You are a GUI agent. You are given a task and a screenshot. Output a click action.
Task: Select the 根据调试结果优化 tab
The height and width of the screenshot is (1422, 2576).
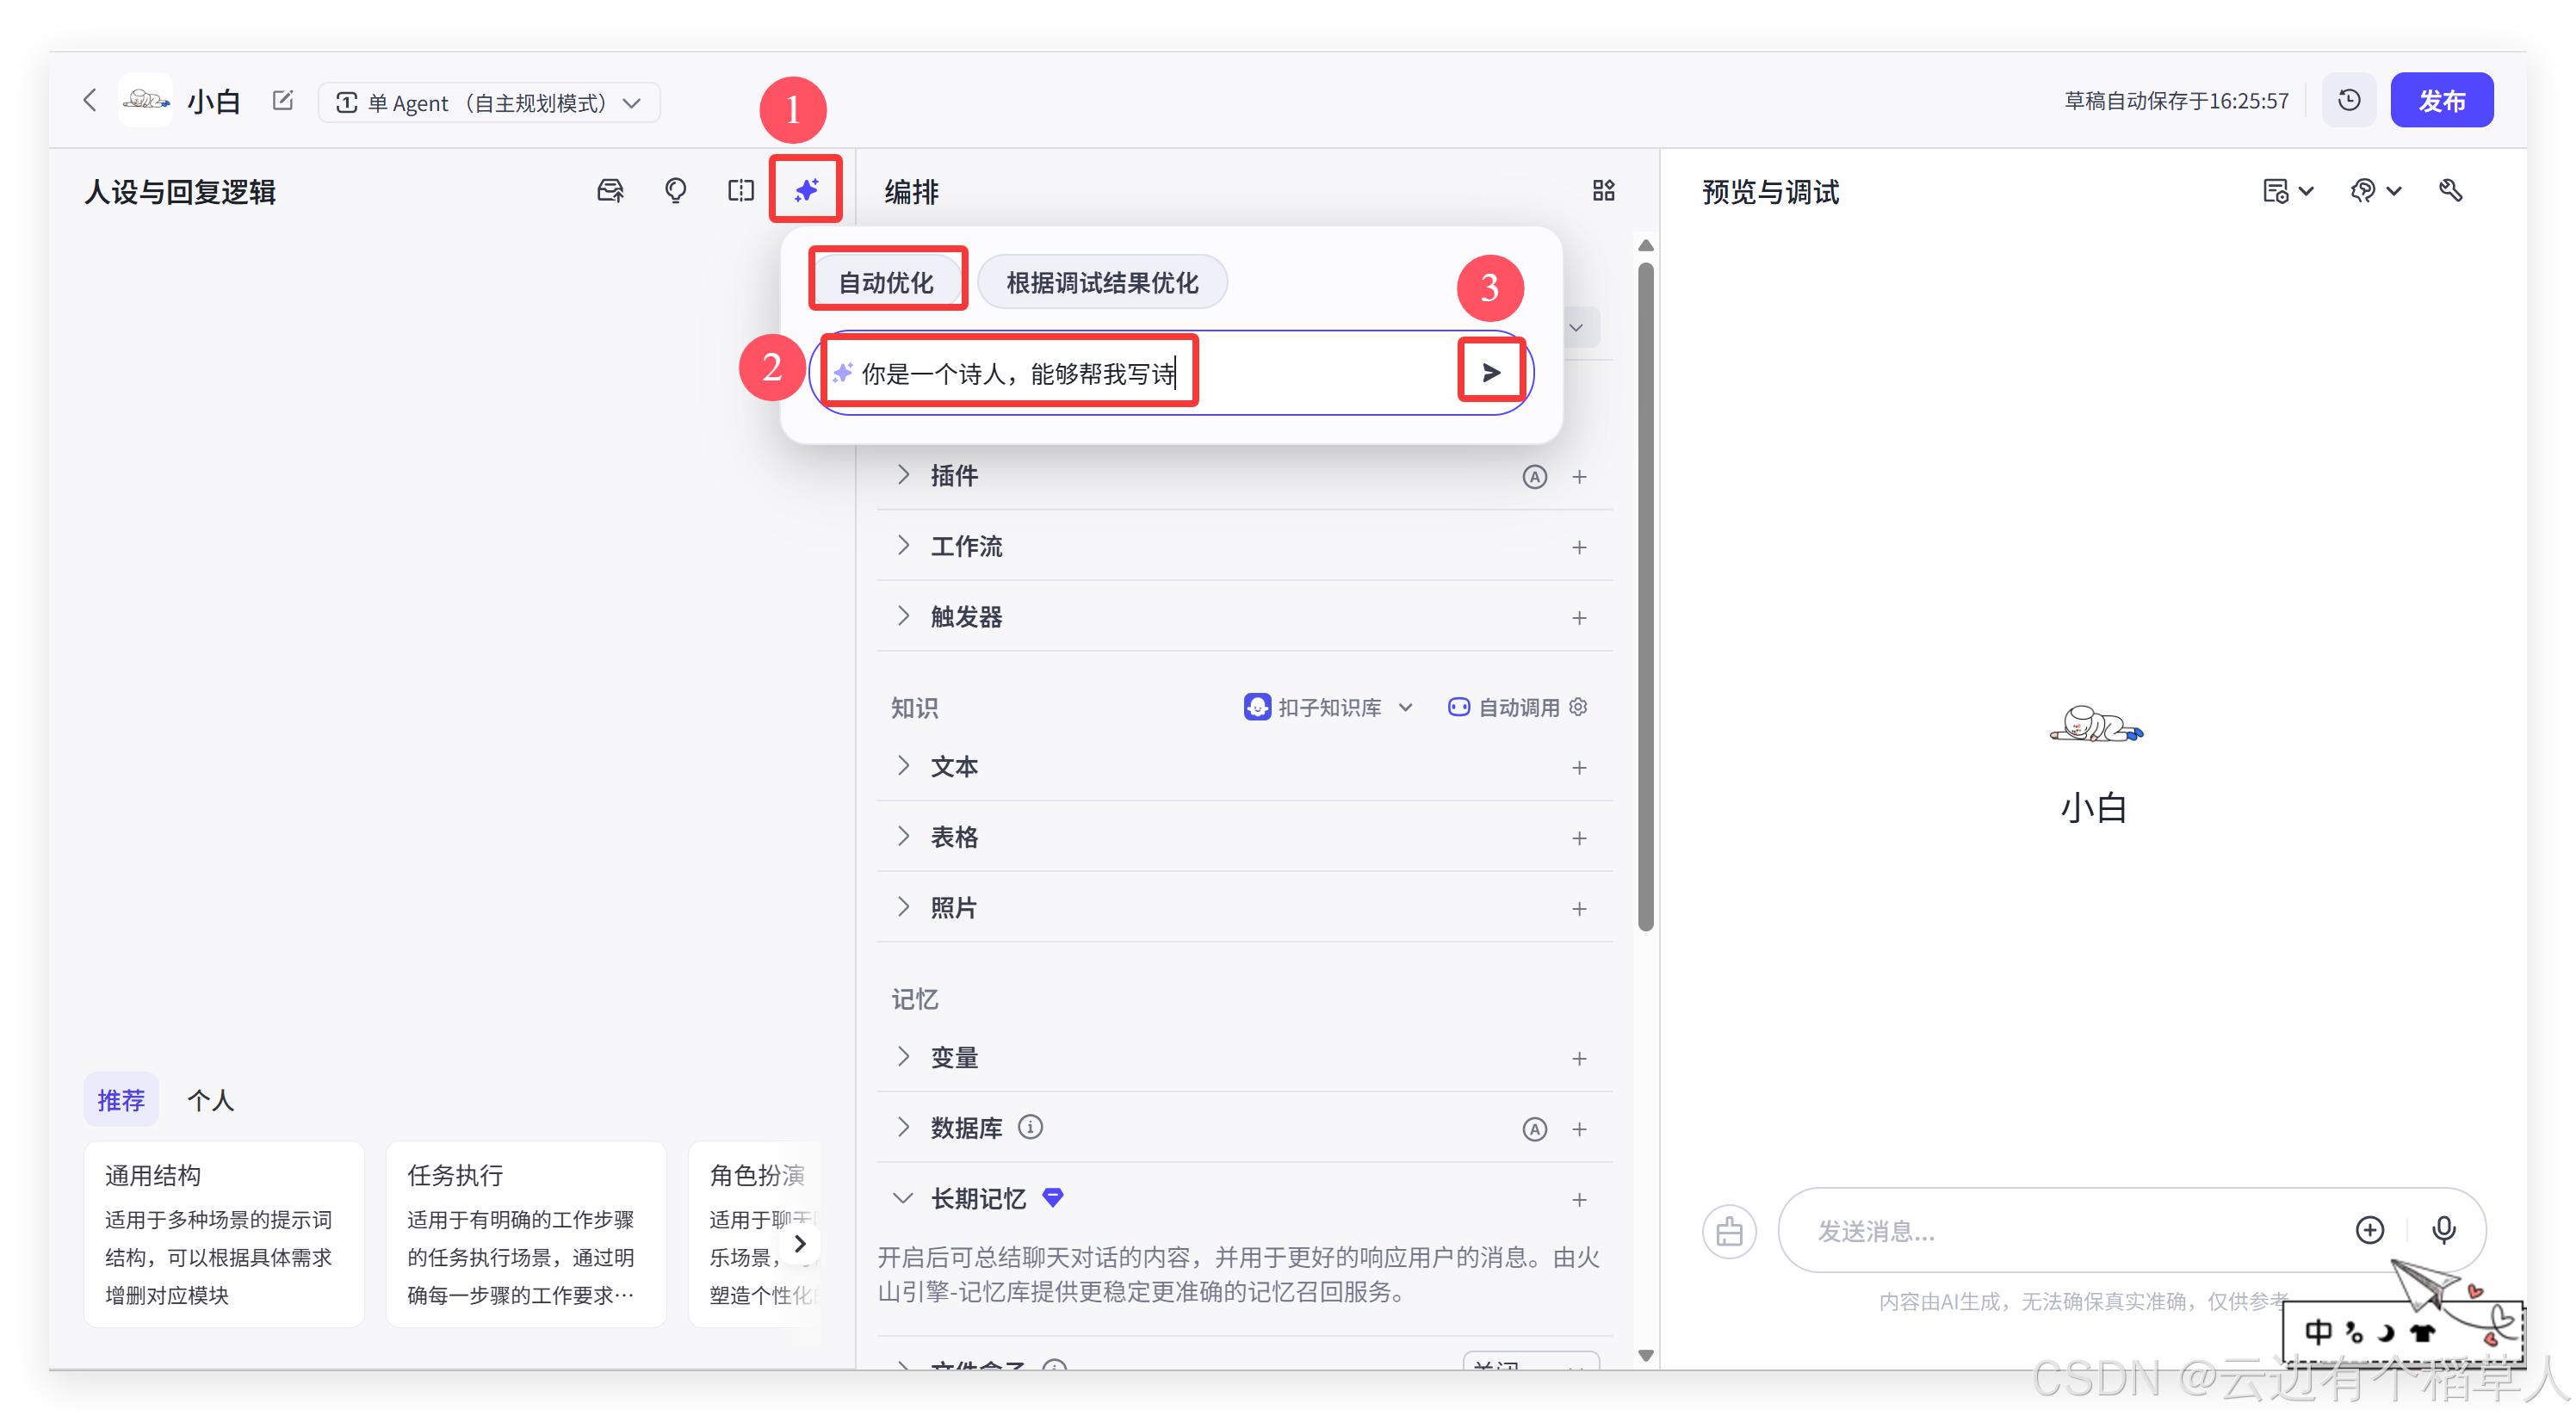(1102, 282)
